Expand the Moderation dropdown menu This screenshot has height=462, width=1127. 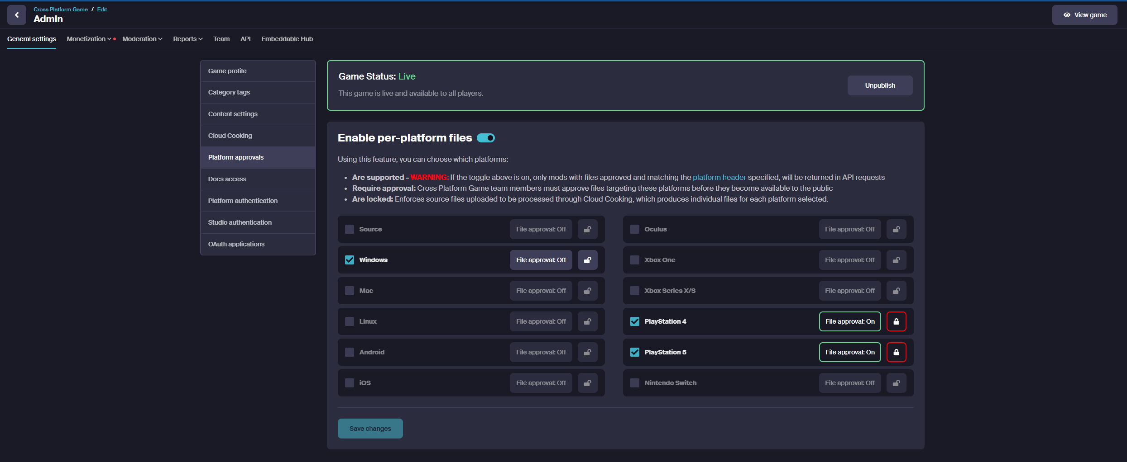coord(142,39)
